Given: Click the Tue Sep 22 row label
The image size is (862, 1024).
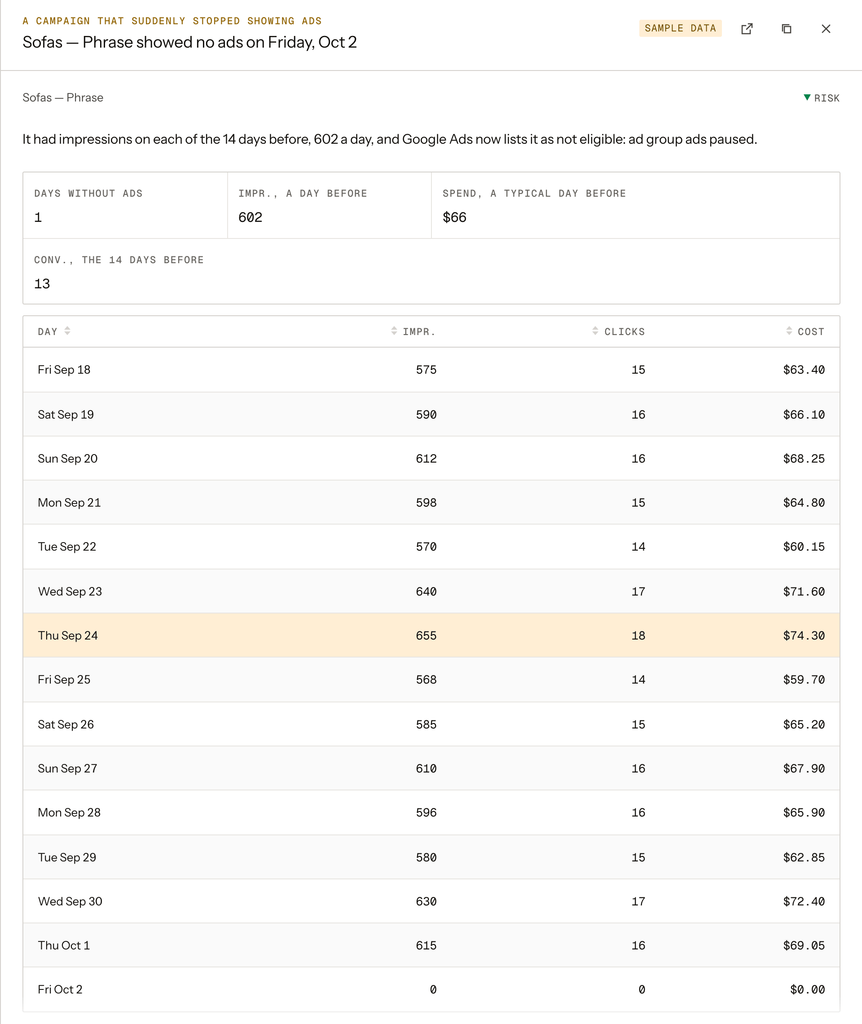Looking at the screenshot, I should pyautogui.click(x=67, y=547).
